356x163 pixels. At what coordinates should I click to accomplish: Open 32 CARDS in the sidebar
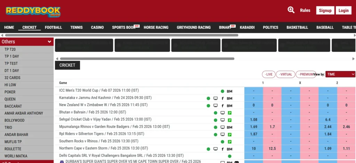tap(27, 78)
